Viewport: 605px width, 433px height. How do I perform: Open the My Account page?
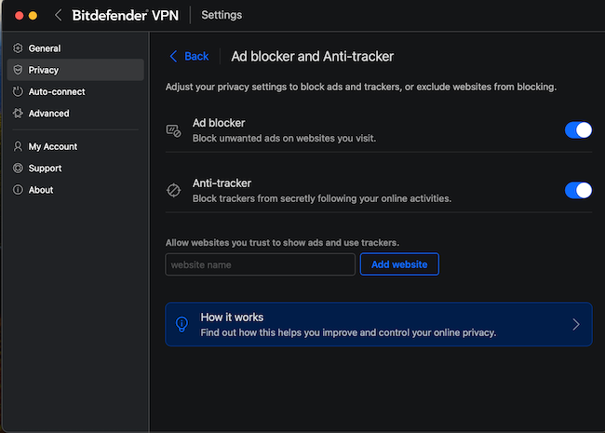(75, 146)
